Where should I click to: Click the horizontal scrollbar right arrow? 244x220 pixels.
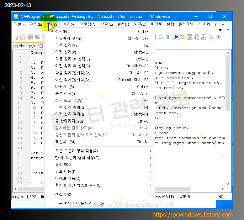223,189
